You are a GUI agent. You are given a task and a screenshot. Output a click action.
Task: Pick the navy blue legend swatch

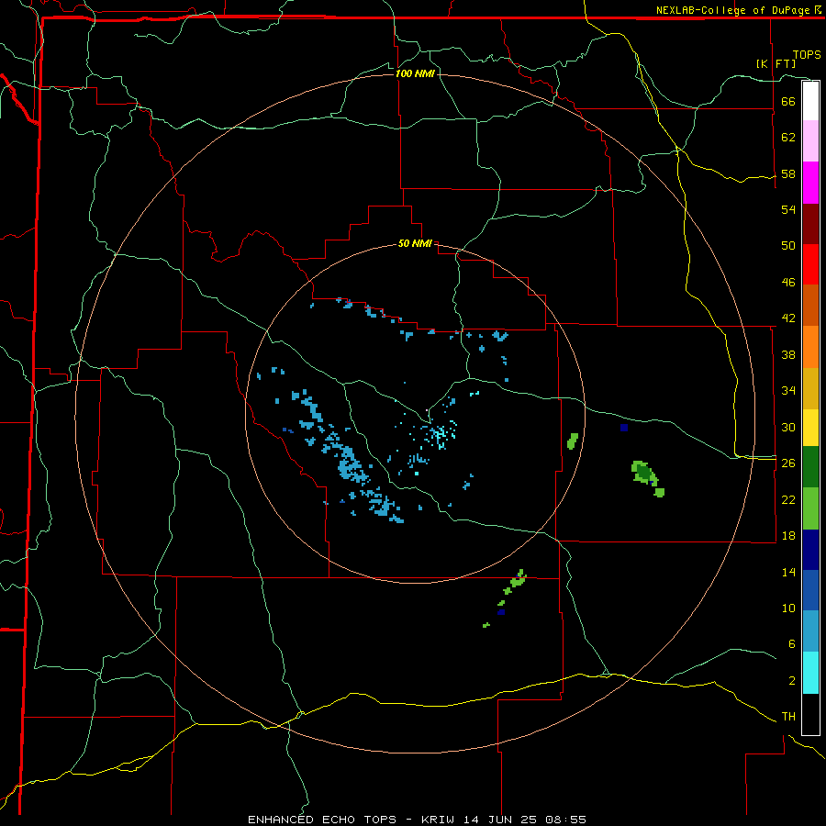click(810, 550)
